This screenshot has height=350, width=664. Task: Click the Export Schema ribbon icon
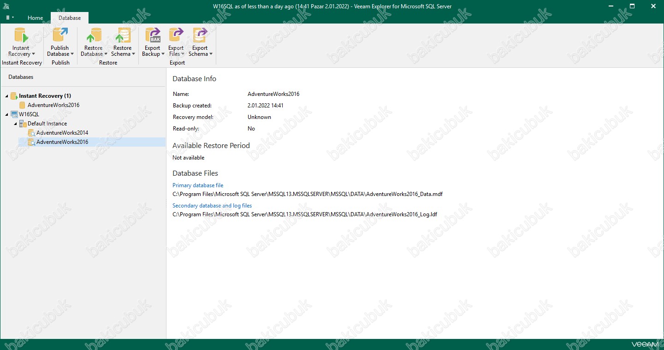[x=200, y=36]
